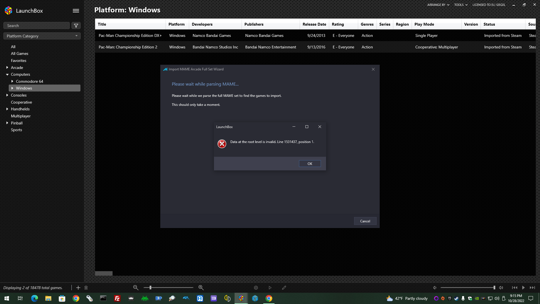The image size is (540, 304).
Task: Click OK in the error dialog
Action: 310,164
